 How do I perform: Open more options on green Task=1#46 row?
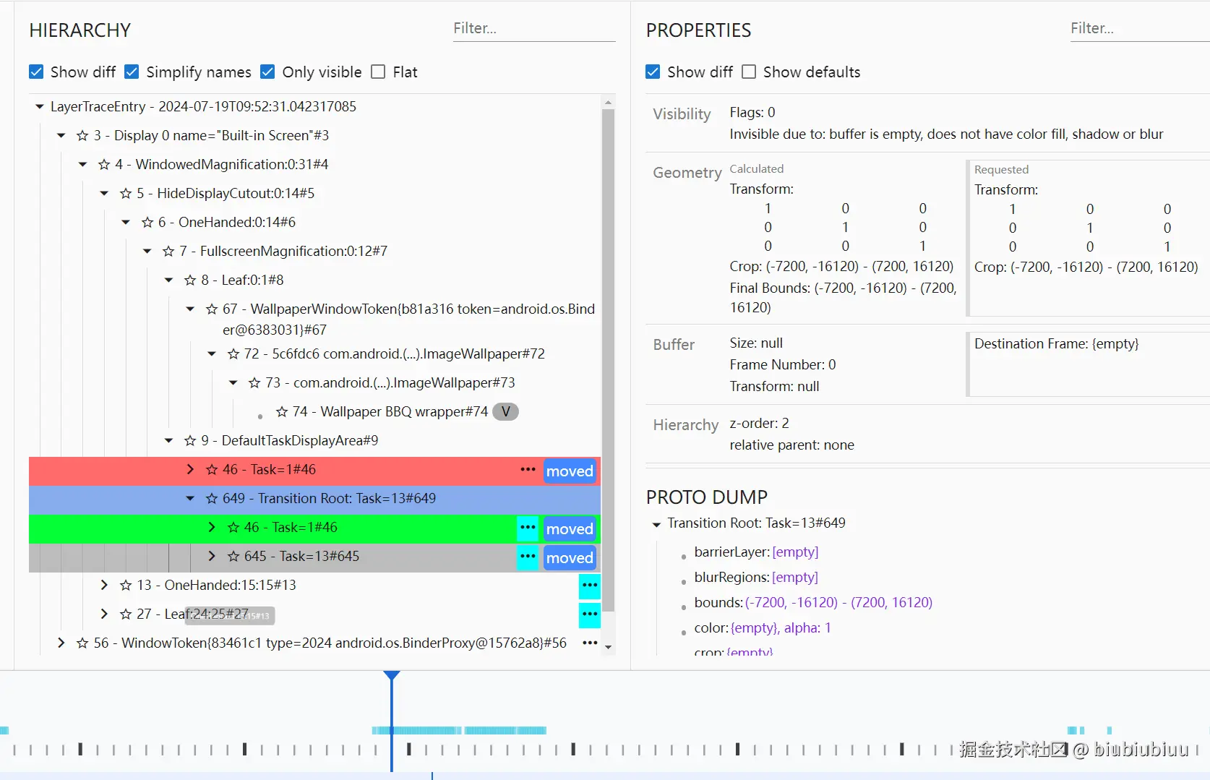pos(528,528)
